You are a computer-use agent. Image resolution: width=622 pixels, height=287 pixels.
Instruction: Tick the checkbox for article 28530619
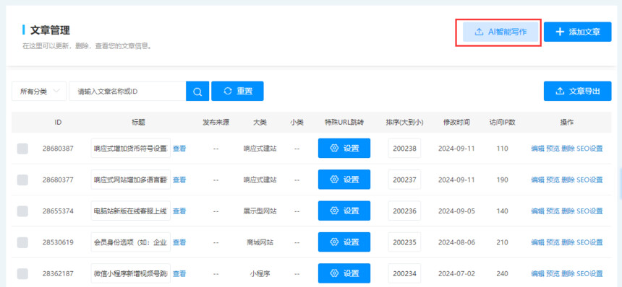click(x=22, y=242)
